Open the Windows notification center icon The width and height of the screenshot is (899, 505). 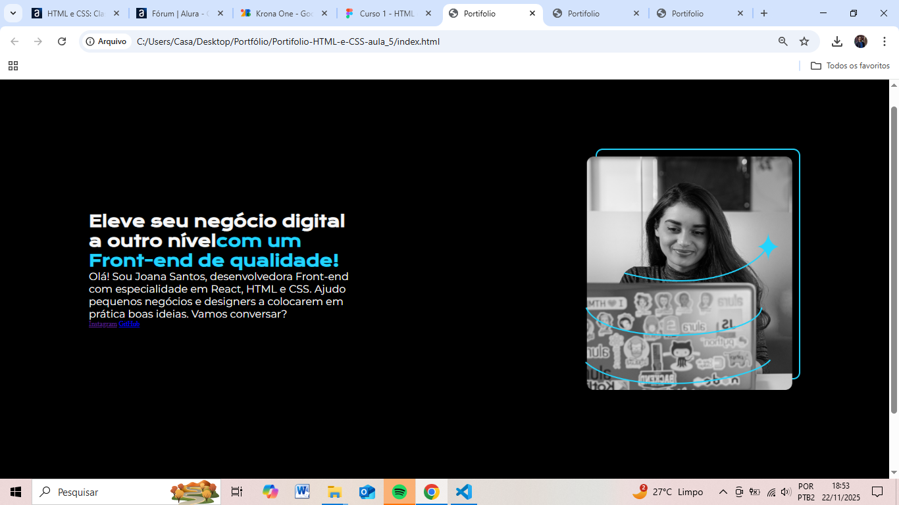[x=877, y=492]
